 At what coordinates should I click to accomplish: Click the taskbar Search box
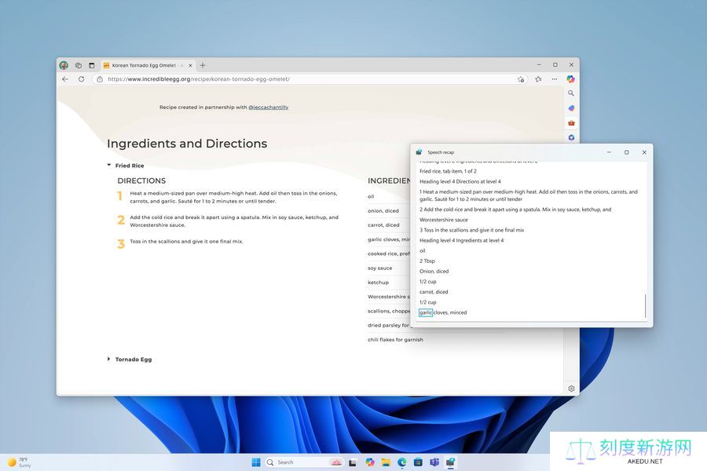[x=304, y=462]
